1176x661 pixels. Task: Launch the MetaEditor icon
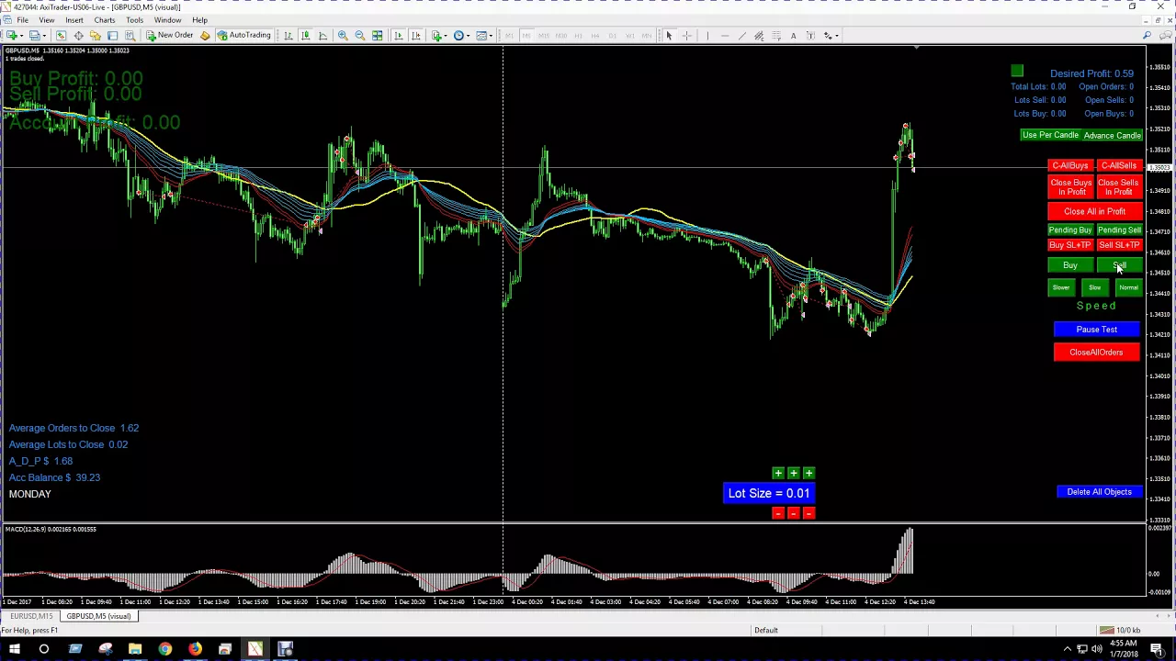205,36
